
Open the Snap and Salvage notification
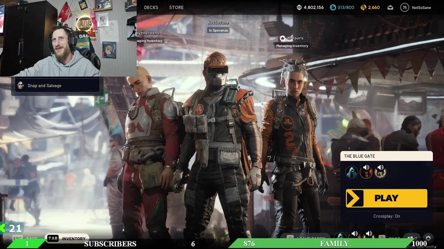[57, 85]
